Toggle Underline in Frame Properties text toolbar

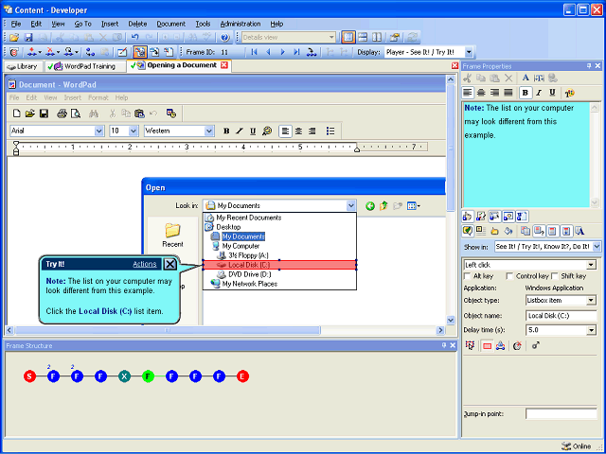pos(552,93)
